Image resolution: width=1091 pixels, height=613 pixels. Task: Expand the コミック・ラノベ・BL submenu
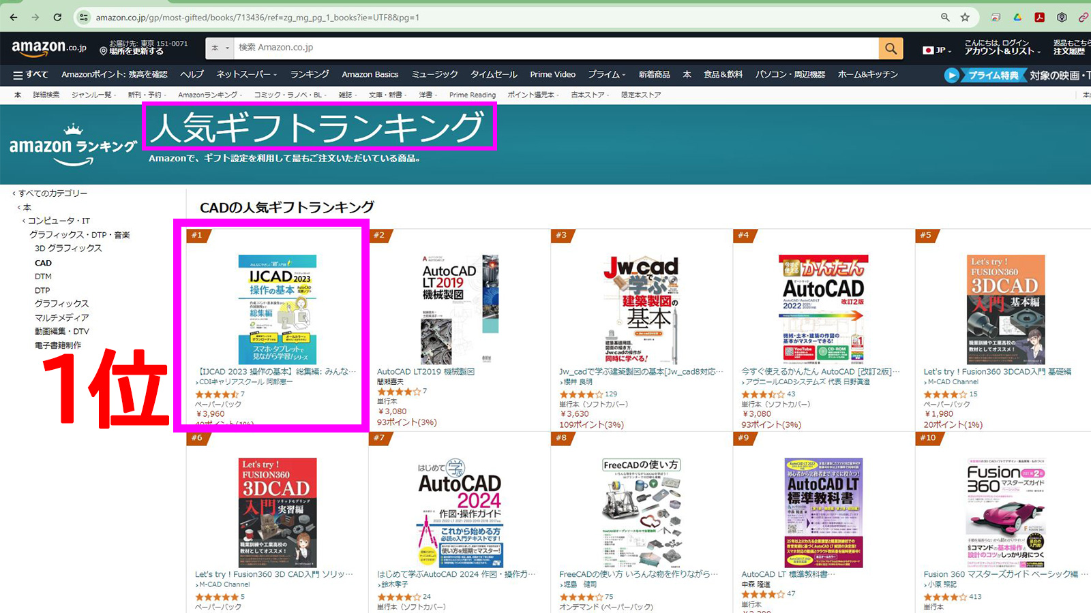(x=290, y=95)
